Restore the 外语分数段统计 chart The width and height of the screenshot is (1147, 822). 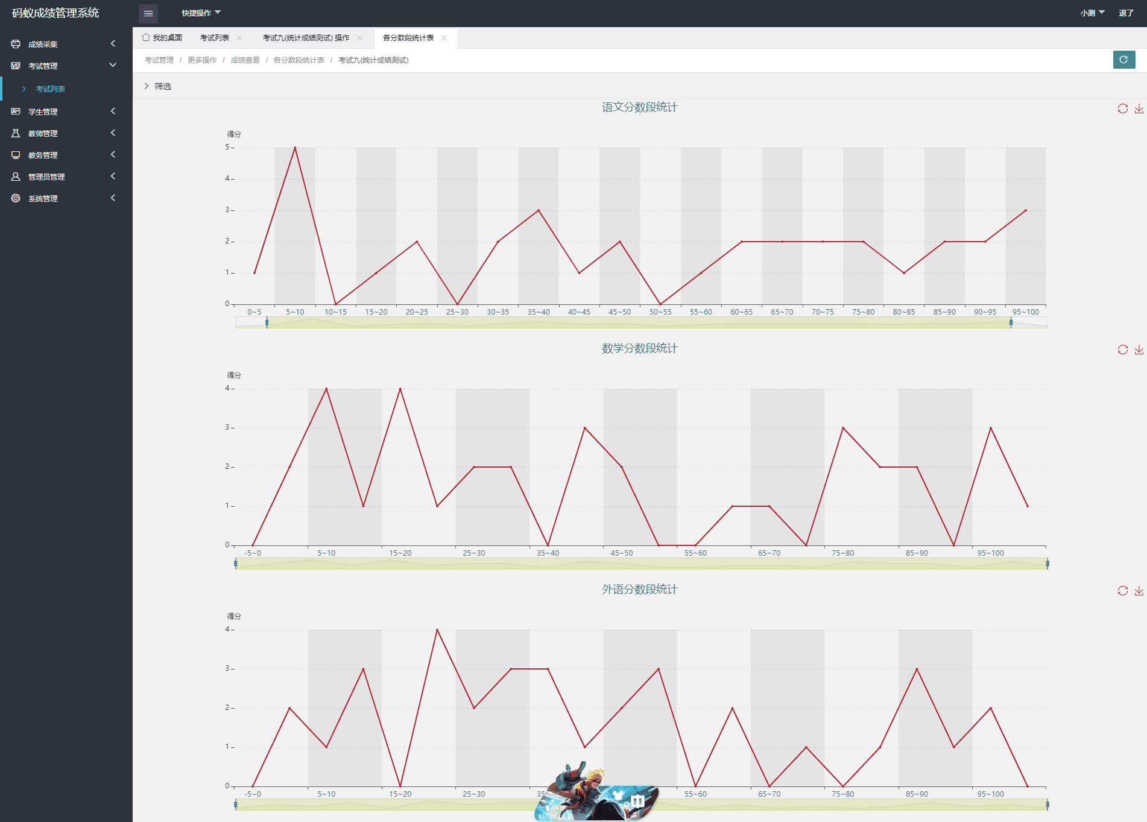(x=1122, y=591)
